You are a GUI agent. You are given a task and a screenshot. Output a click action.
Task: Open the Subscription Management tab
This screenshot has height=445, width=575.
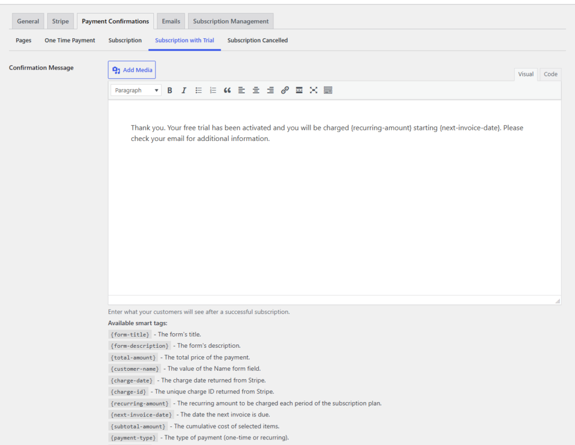coord(231,21)
